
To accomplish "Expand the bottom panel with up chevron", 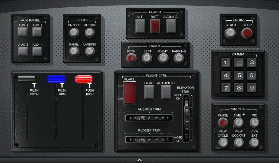I will (x=139, y=160).
